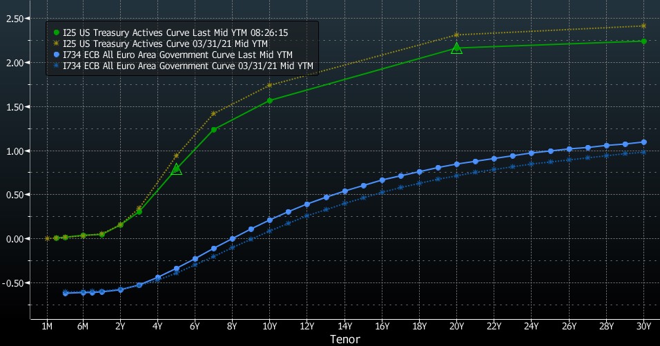Click the 12Y tenor axis label
Screen dimensions: 660x346
(x=307, y=326)
